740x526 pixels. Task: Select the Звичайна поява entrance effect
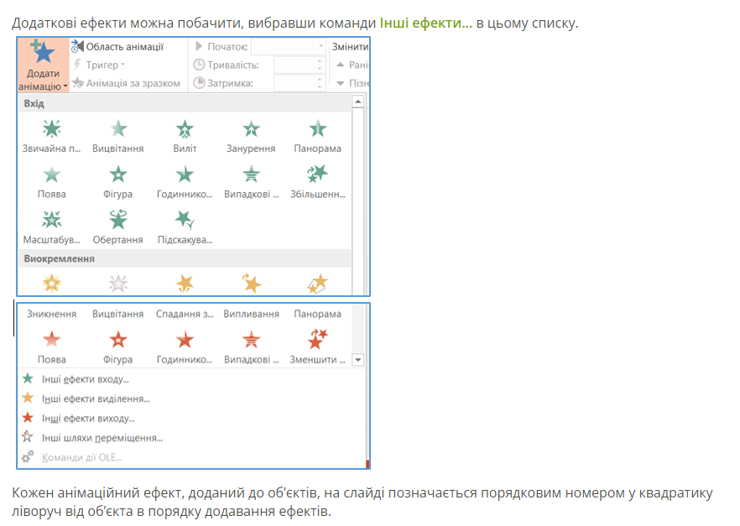[51, 137]
